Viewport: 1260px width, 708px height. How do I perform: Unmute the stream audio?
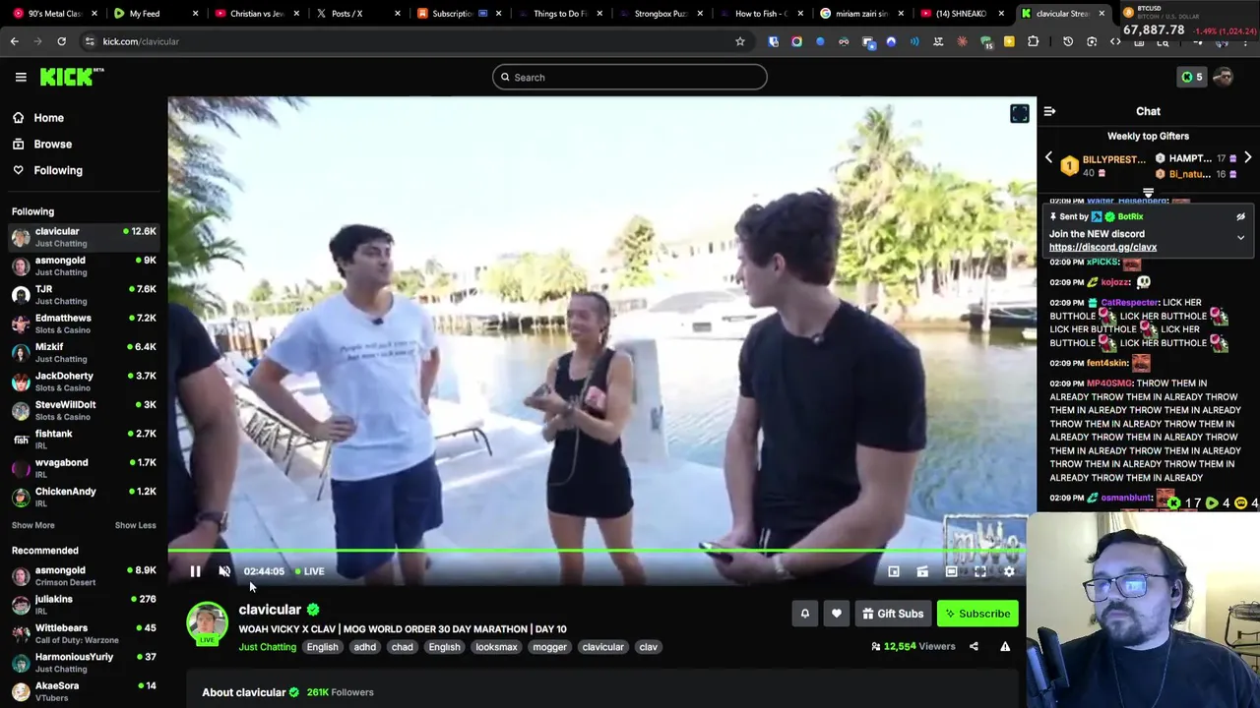point(224,571)
